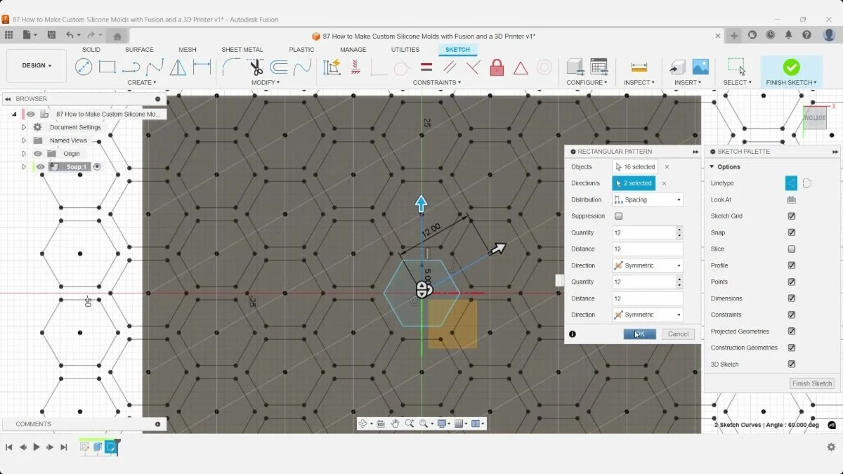The image size is (843, 474).
Task: Switch to the UTILITIES tab
Action: (405, 50)
